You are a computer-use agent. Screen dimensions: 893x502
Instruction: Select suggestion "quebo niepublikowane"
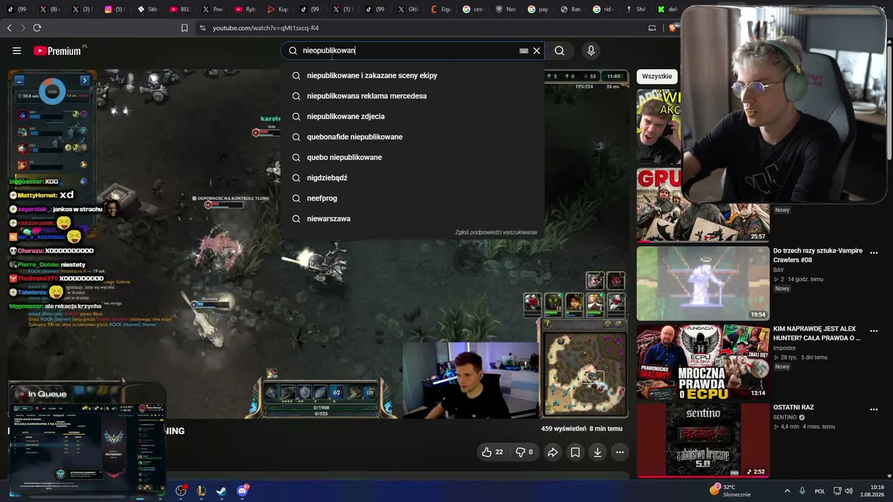[x=412, y=157]
